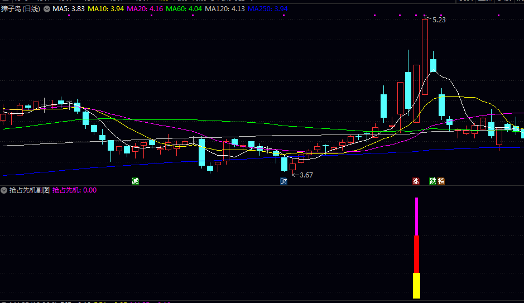Click the blue 财 financial report marker
The height and width of the screenshot is (303, 524).
tap(283, 181)
